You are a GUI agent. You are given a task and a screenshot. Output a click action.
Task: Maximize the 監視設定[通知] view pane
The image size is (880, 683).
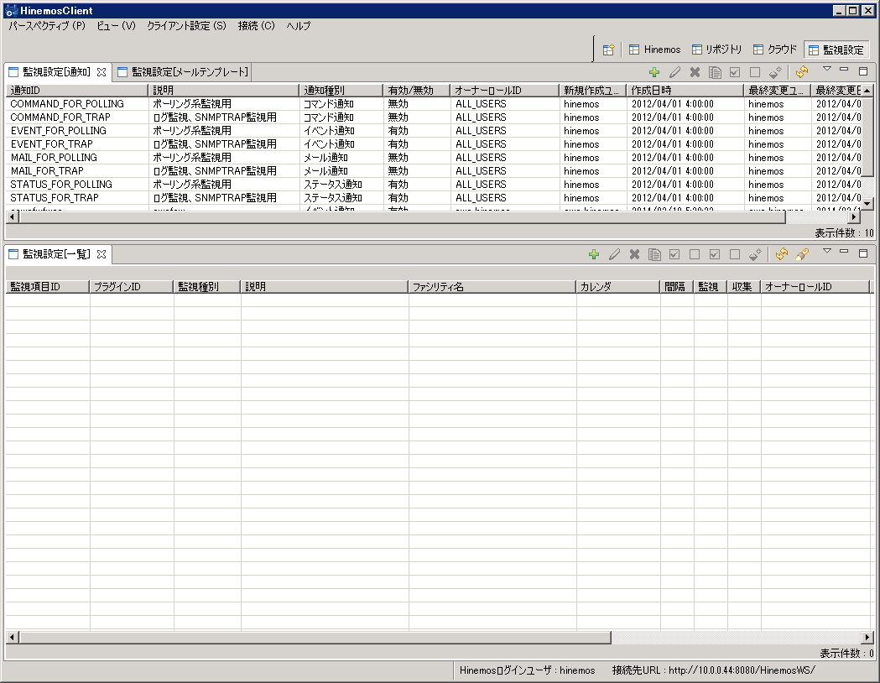(x=863, y=71)
